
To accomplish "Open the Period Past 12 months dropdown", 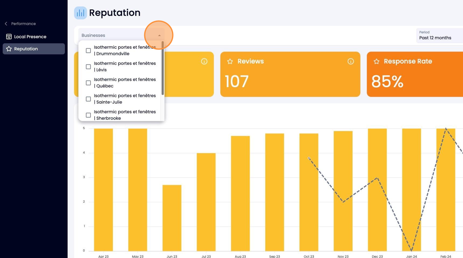I will tap(439, 36).
